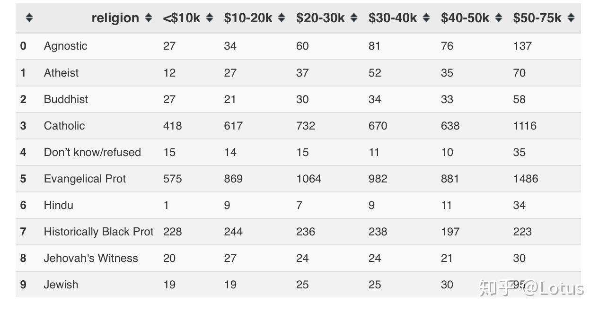Click sort arrows beside $30-40k

click(x=426, y=18)
